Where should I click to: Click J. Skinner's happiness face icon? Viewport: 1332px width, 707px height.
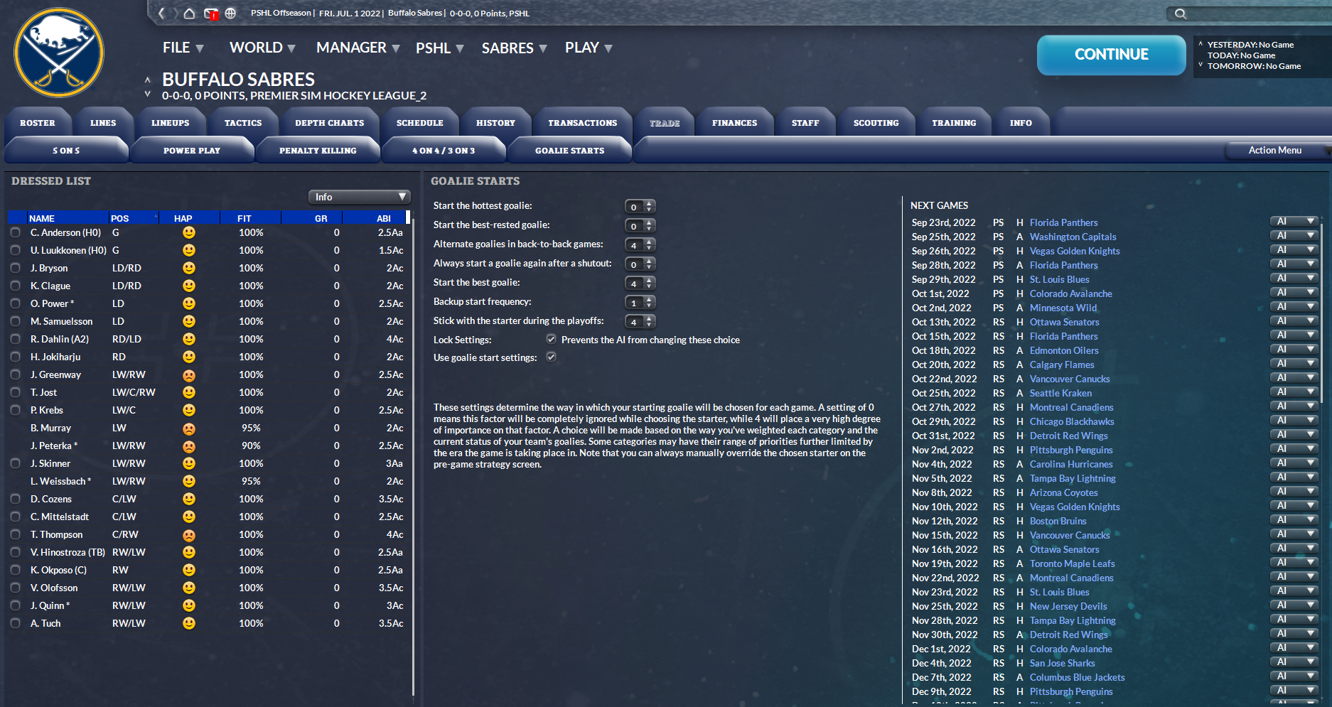tap(189, 463)
